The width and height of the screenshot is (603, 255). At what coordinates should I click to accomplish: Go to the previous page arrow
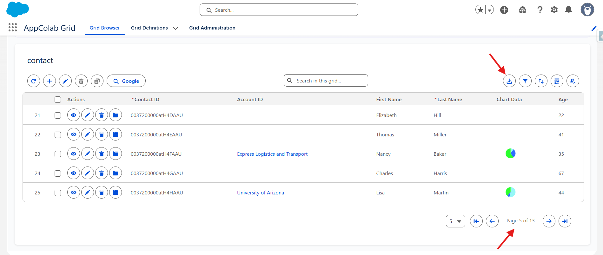click(x=492, y=221)
